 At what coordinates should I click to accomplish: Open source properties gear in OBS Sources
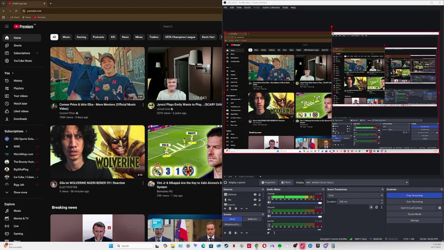tap(236, 208)
